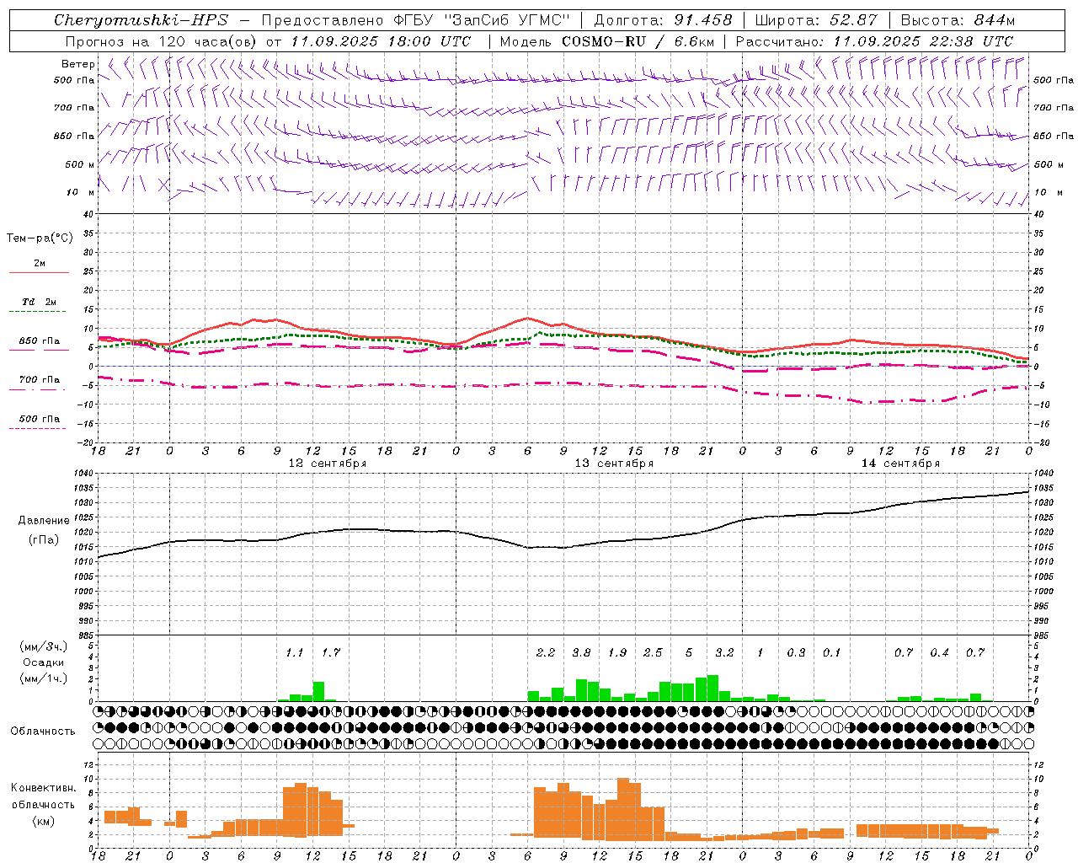
Task: Click the 3-hour precipitation value 0.3
Action: pyautogui.click(x=796, y=652)
